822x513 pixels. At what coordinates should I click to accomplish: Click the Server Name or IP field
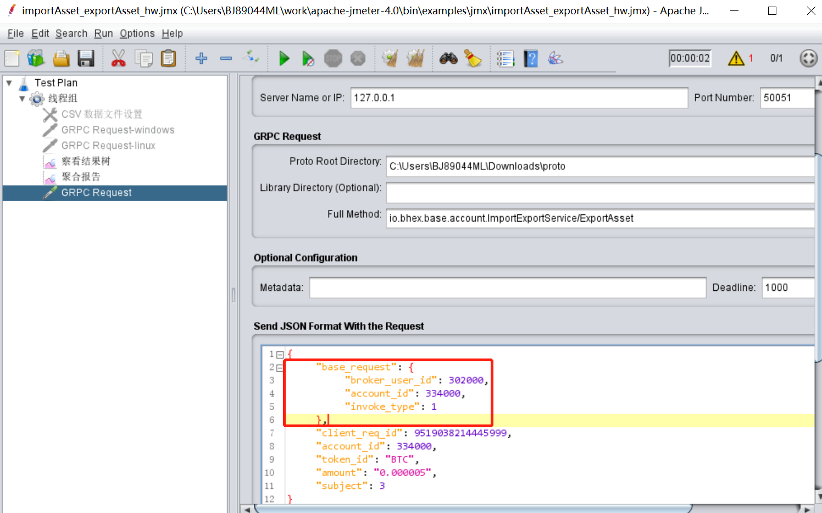pyautogui.click(x=519, y=98)
